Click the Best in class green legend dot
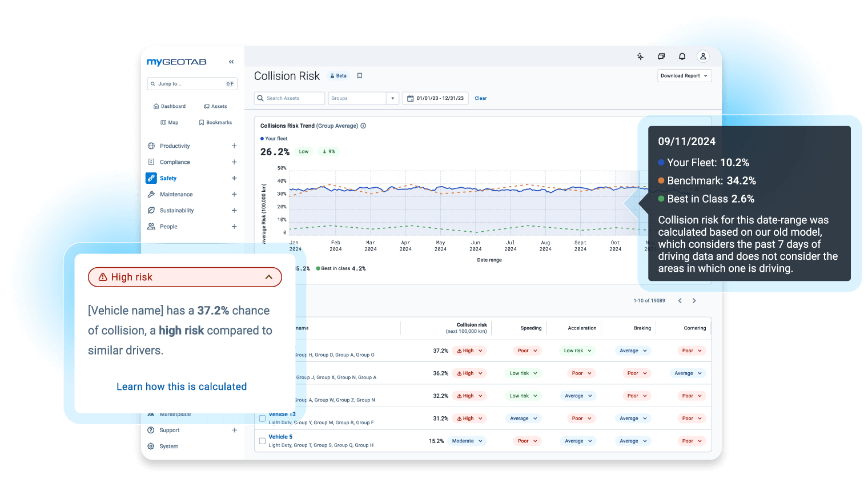The height and width of the screenshot is (491, 868). click(x=318, y=268)
